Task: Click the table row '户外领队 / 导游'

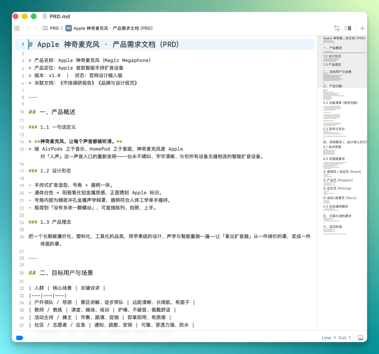Action: click(112, 302)
